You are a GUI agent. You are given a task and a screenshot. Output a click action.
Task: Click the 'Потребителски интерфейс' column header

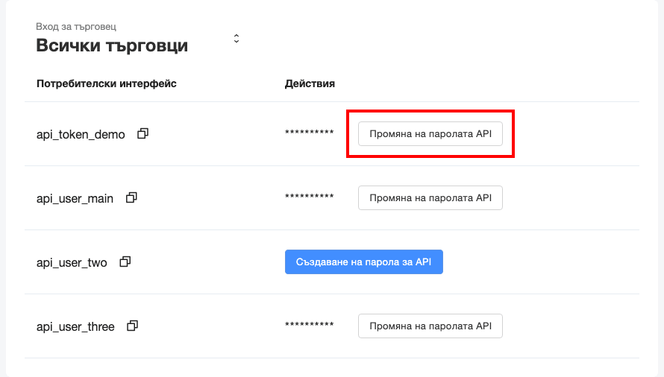[x=107, y=83]
